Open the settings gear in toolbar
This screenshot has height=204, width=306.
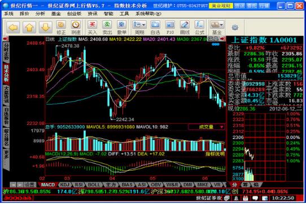(235, 27)
